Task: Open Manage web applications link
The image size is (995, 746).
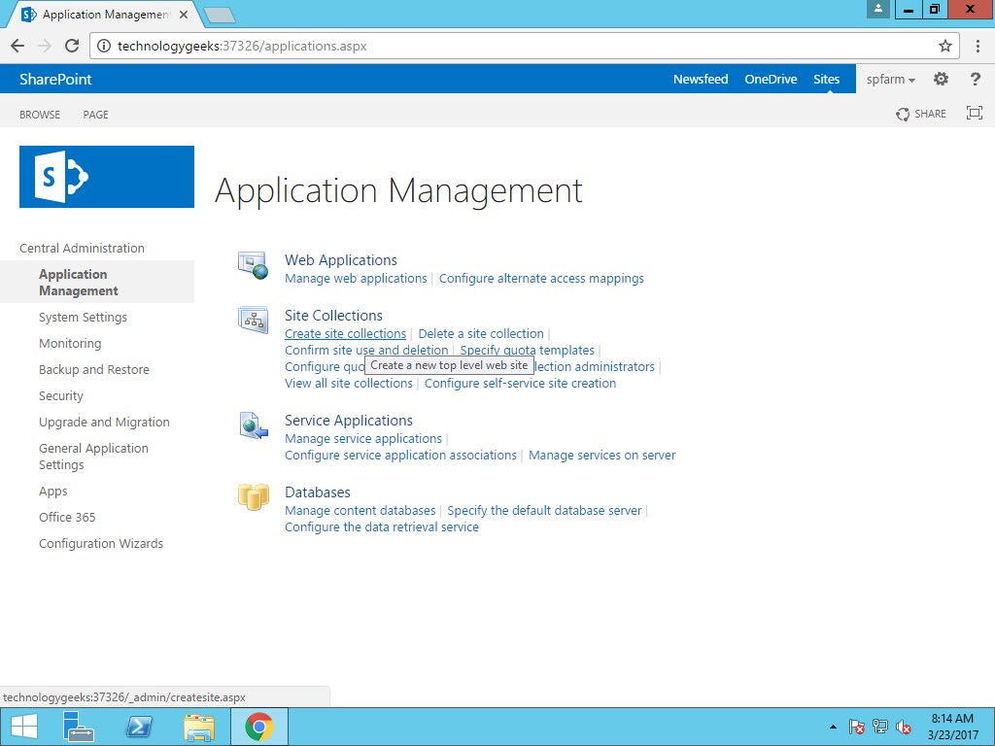Action: point(356,279)
